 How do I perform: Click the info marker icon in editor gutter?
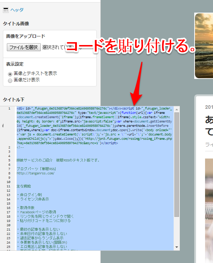(x=3, y=126)
